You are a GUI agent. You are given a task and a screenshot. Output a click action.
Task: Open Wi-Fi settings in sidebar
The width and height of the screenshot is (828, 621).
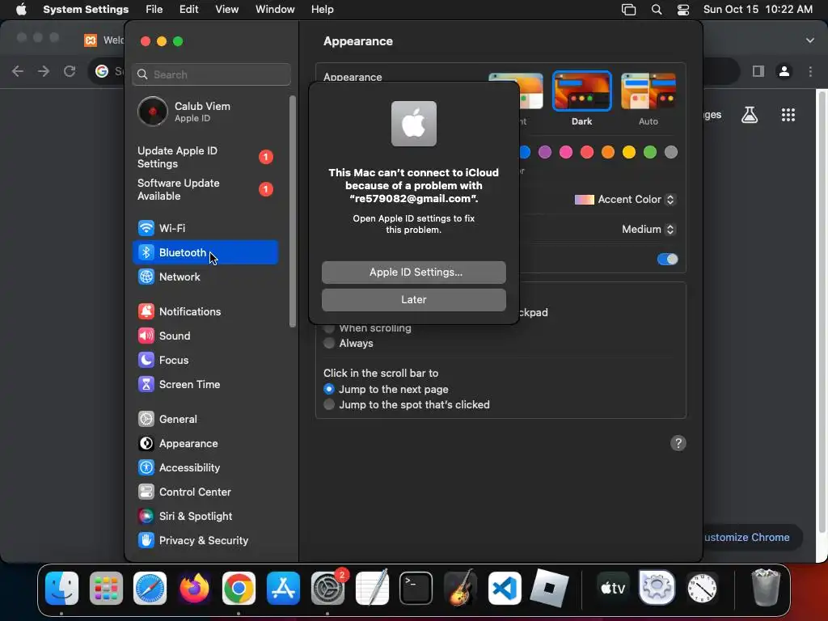point(205,228)
